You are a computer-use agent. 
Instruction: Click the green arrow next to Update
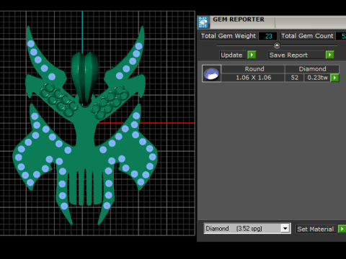click(252, 55)
